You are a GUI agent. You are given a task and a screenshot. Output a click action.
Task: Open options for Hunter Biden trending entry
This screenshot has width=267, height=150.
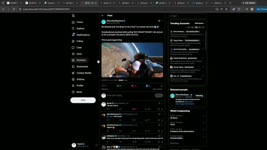point(203,67)
